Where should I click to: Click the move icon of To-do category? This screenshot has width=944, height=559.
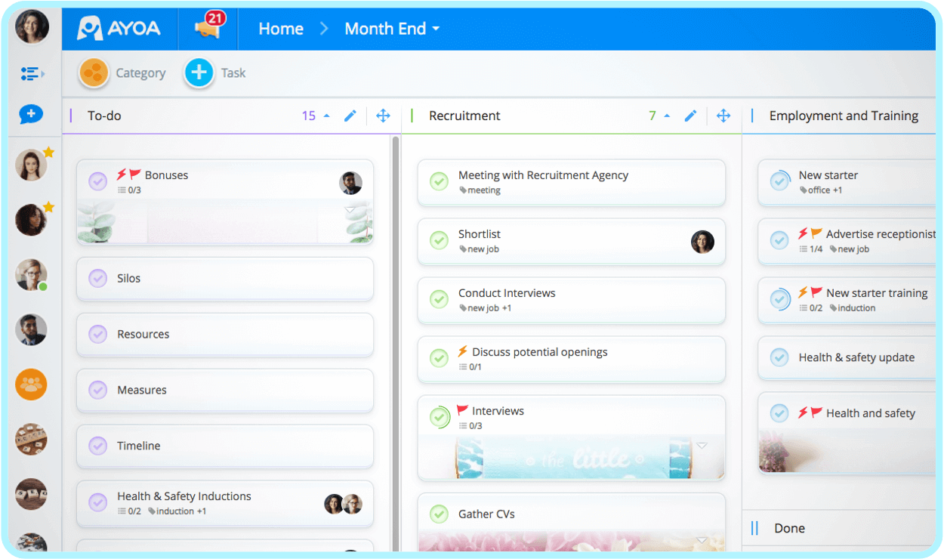(383, 116)
